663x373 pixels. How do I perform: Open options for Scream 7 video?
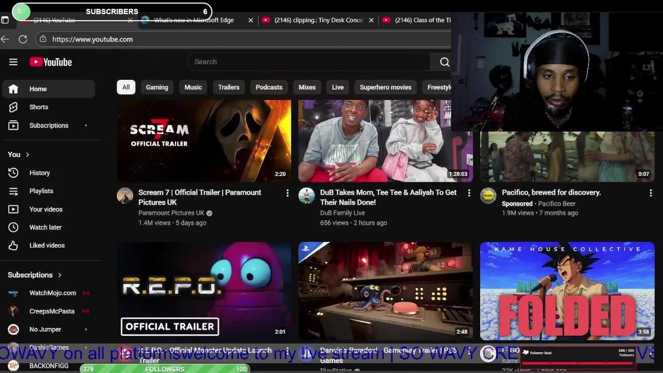pyautogui.click(x=287, y=193)
